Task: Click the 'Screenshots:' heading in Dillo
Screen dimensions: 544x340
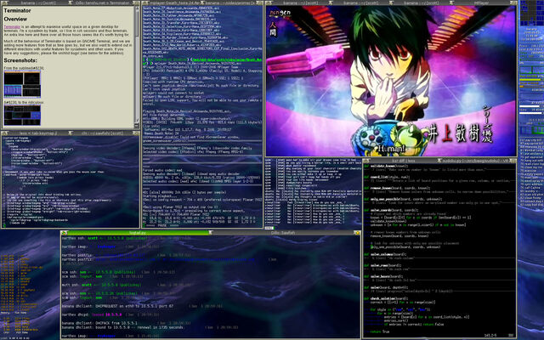Action: [20, 60]
